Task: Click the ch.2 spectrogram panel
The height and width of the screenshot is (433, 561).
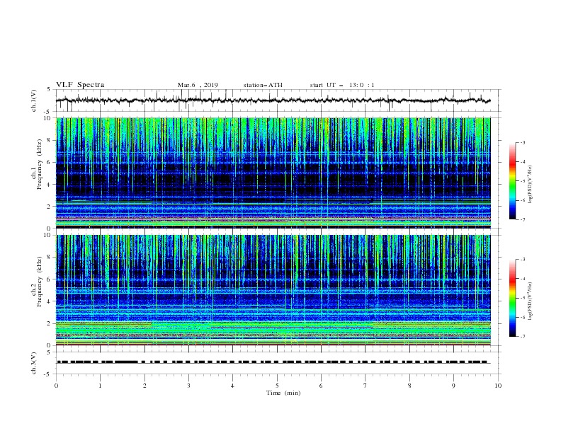Action: 273,290
